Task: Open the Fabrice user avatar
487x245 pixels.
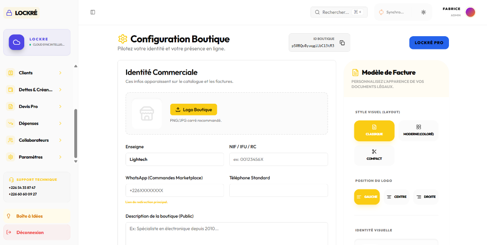Action: tap(470, 12)
